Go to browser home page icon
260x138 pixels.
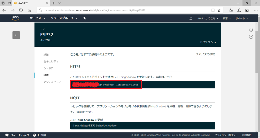[x=29, y=10]
